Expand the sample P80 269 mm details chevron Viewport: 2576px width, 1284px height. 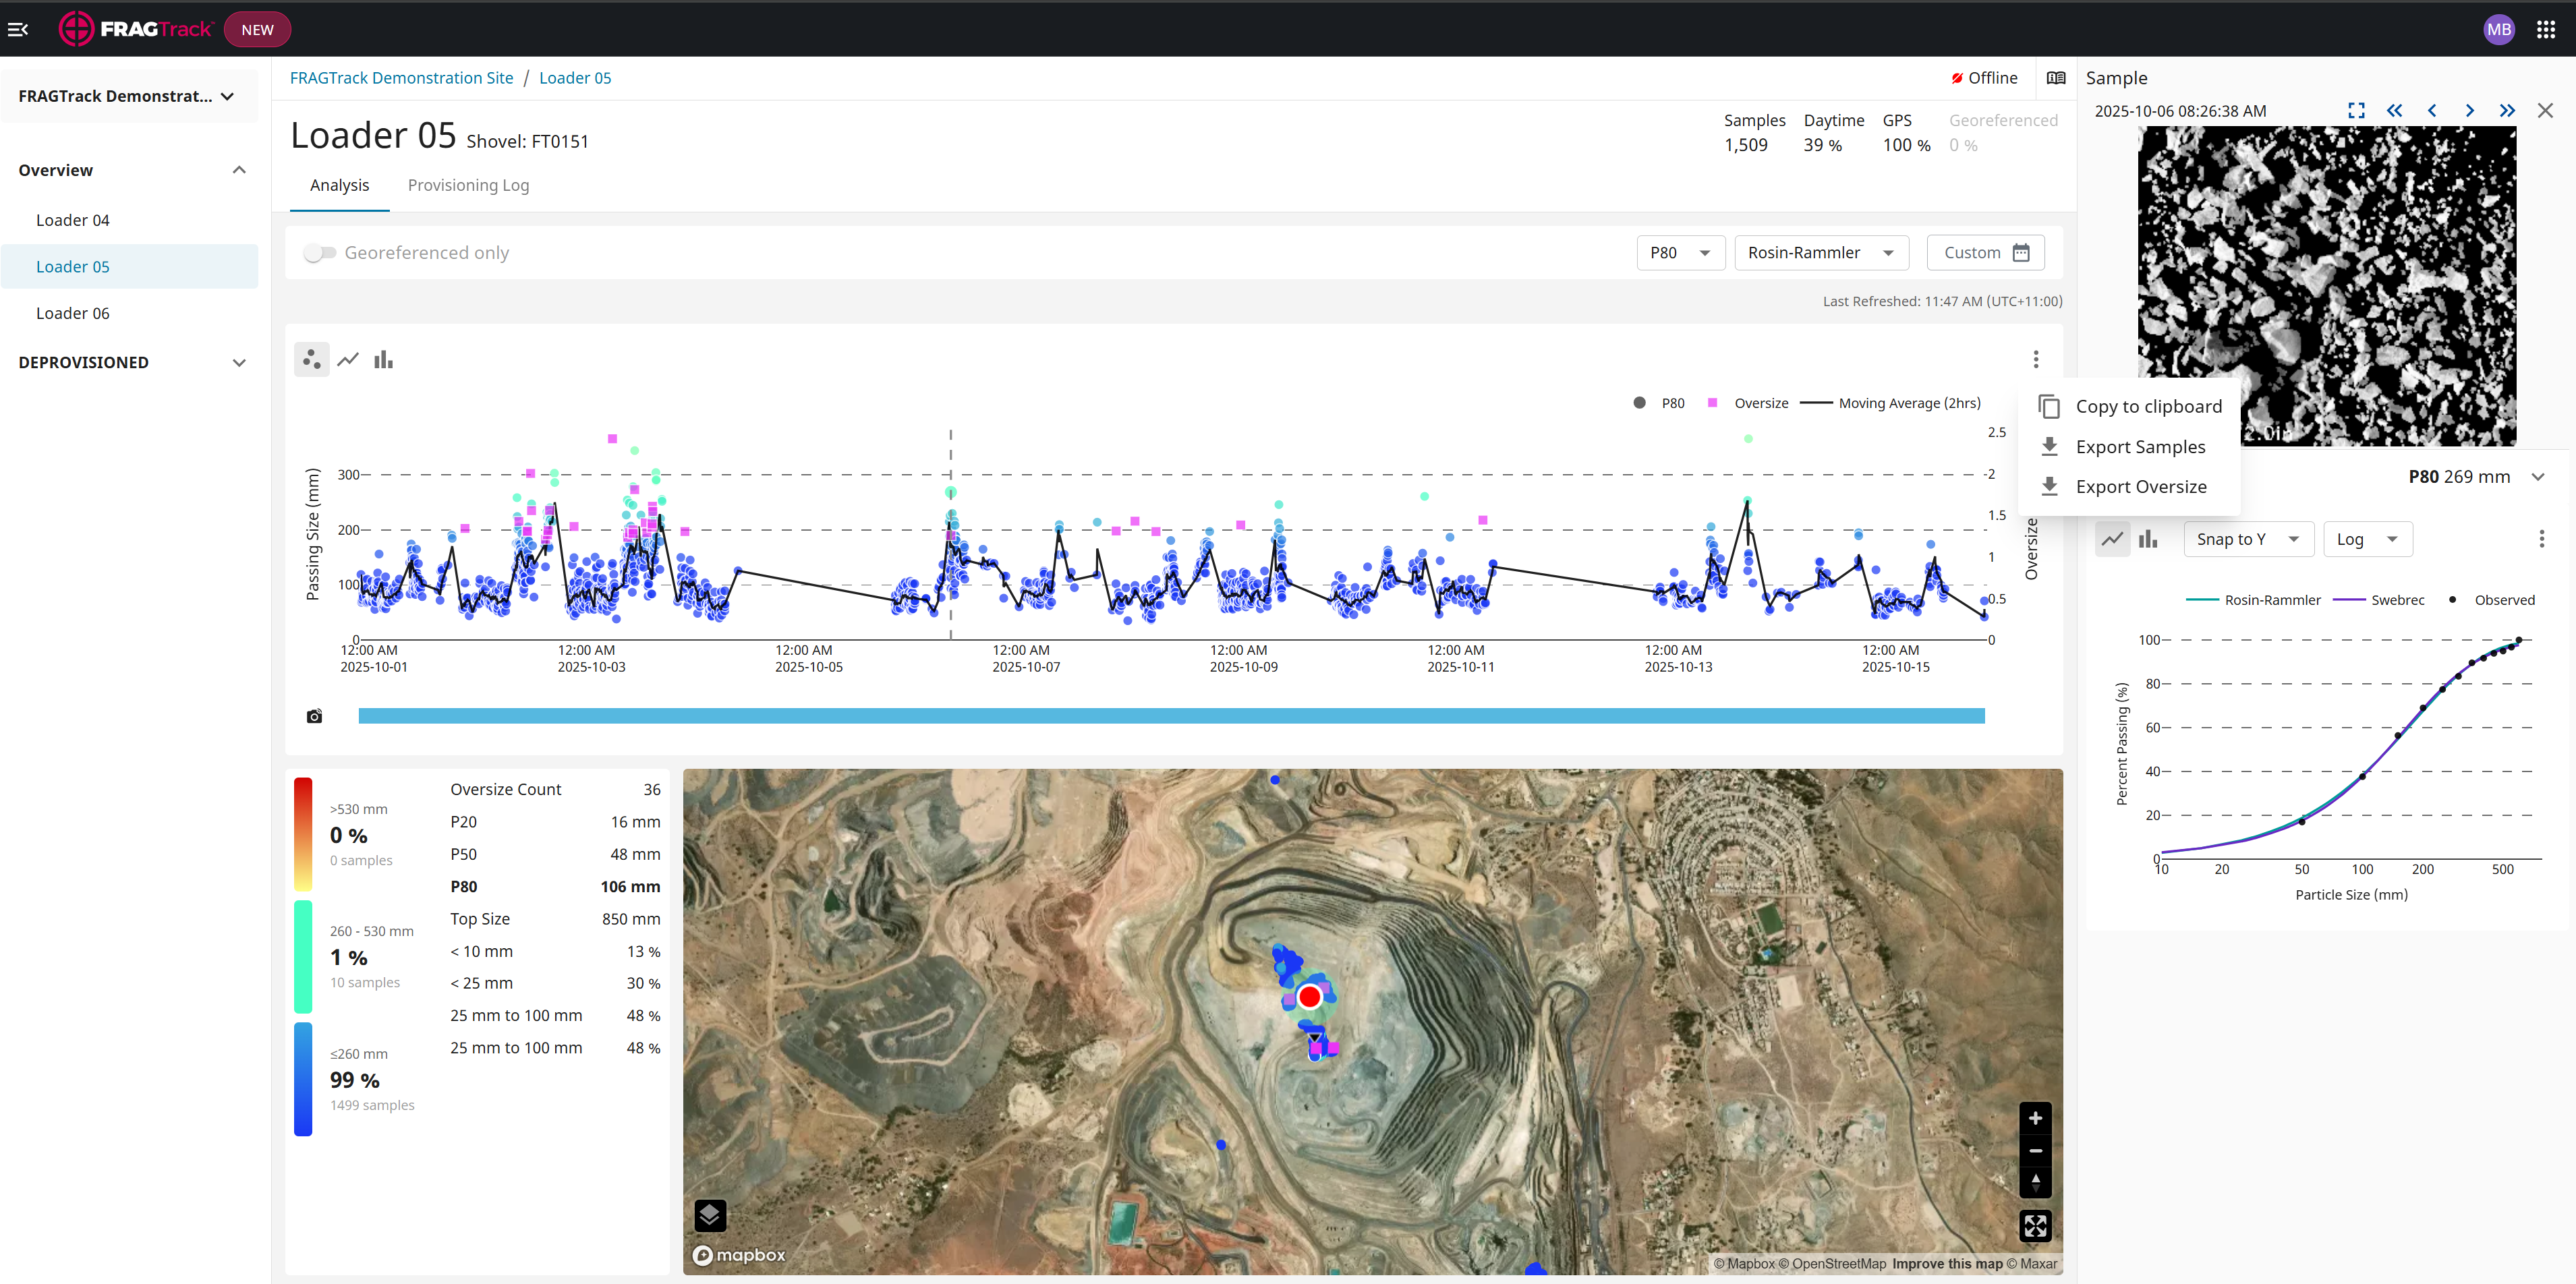pyautogui.click(x=2537, y=477)
